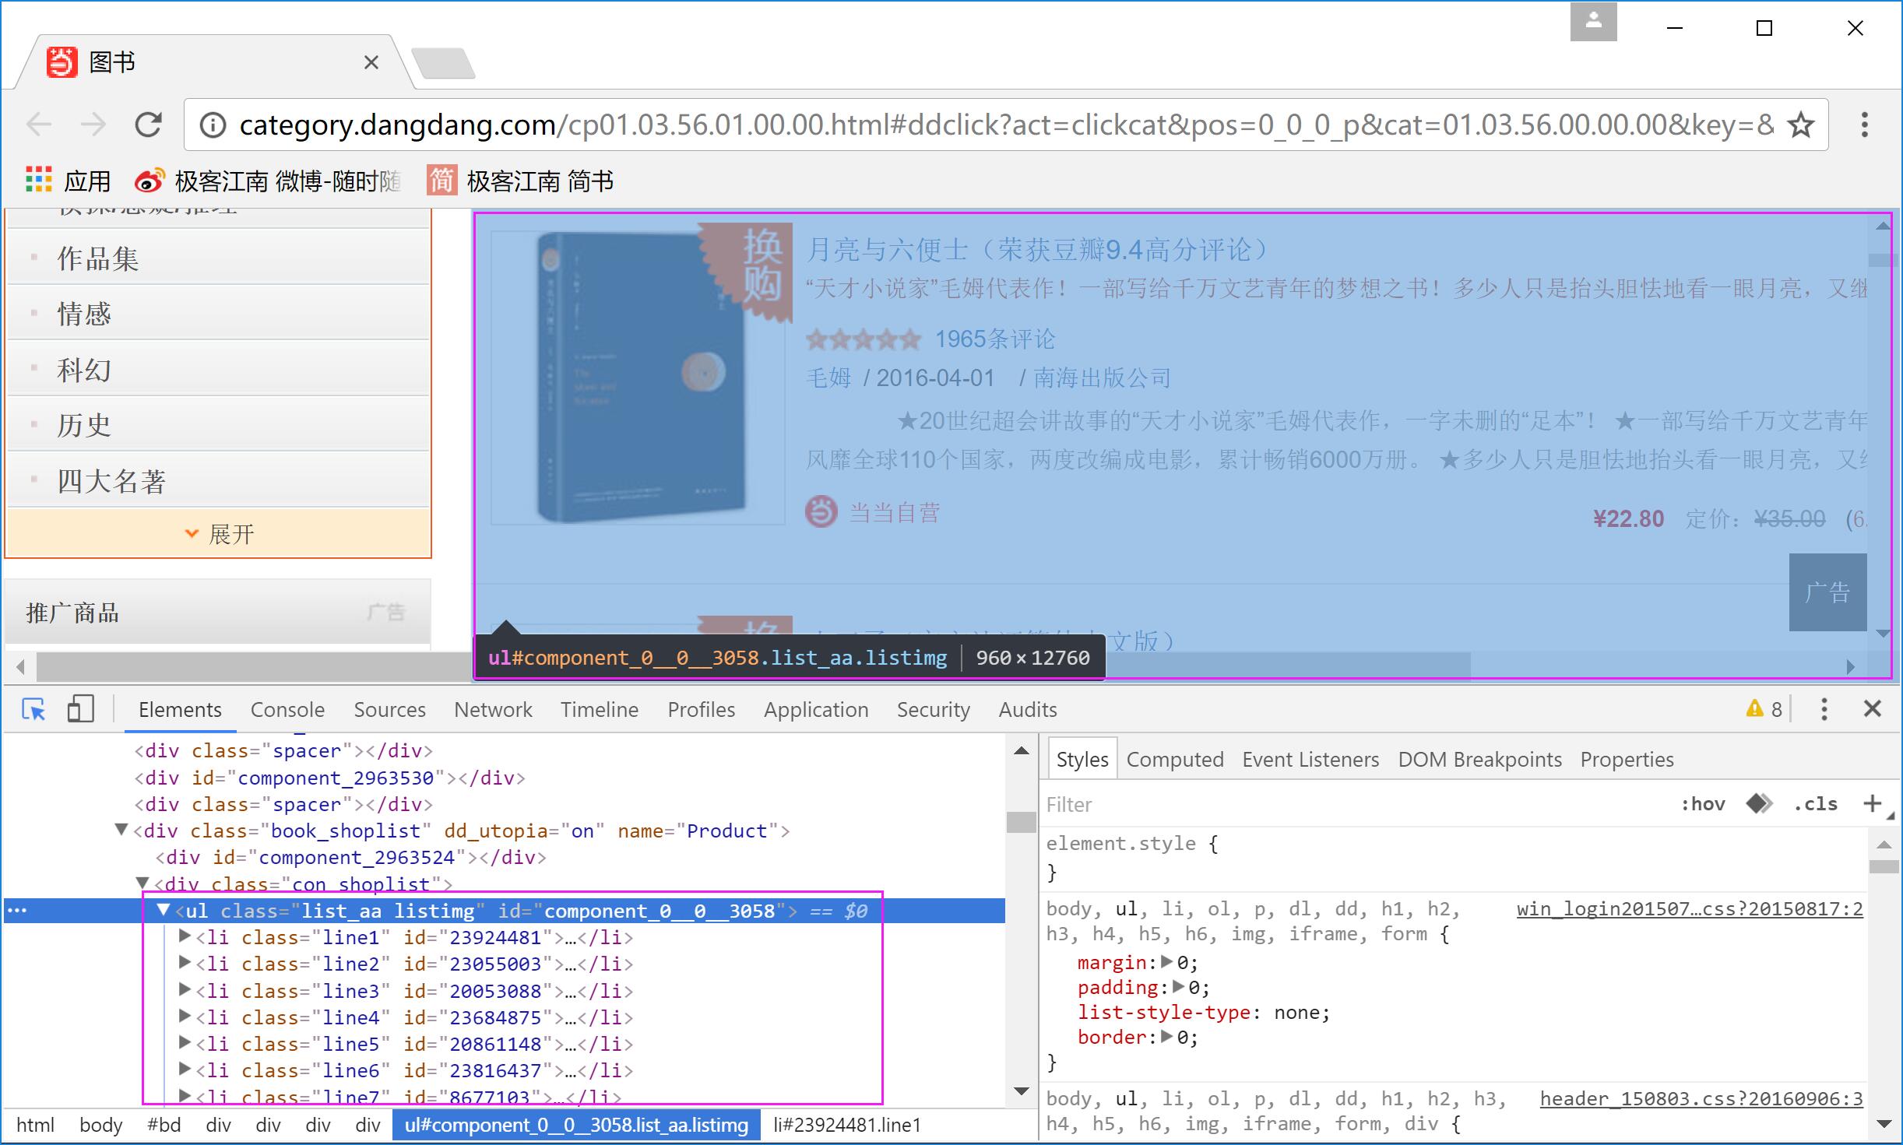The image size is (1903, 1145).
Task: Select the Computed sidebar tab
Action: [x=1175, y=760]
